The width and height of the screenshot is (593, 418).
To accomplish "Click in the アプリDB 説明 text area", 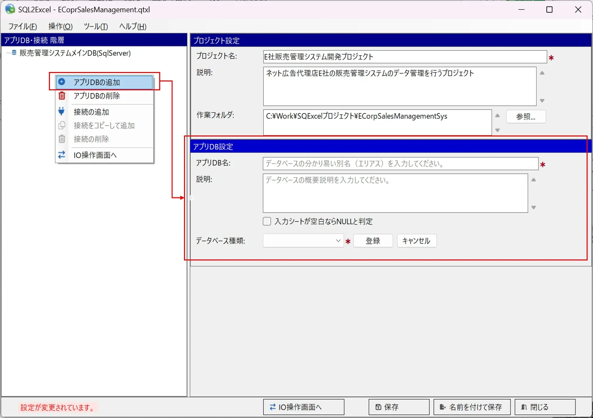I will pos(395,193).
